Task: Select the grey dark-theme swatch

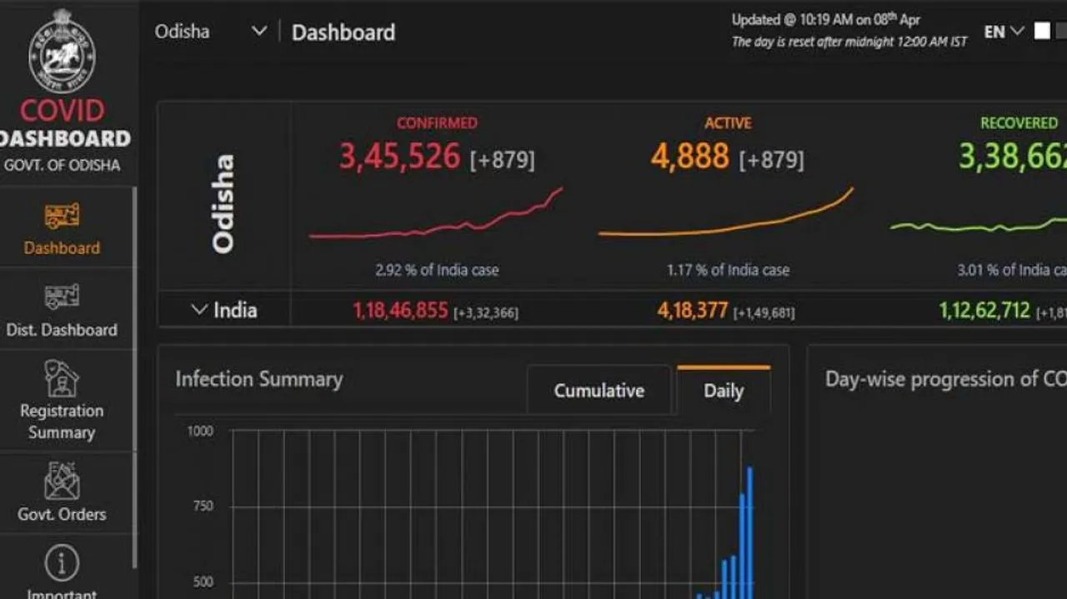Action: pos(1061,32)
